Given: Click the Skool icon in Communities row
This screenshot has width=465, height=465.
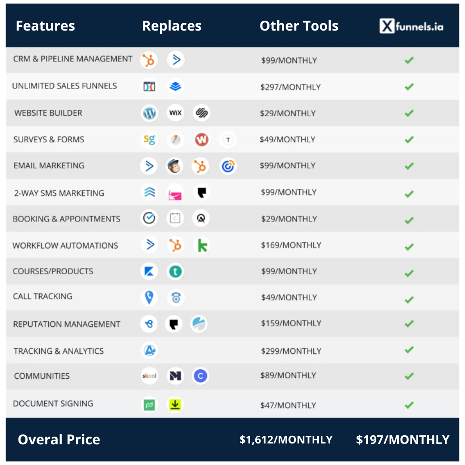Looking at the screenshot, I should [149, 376].
